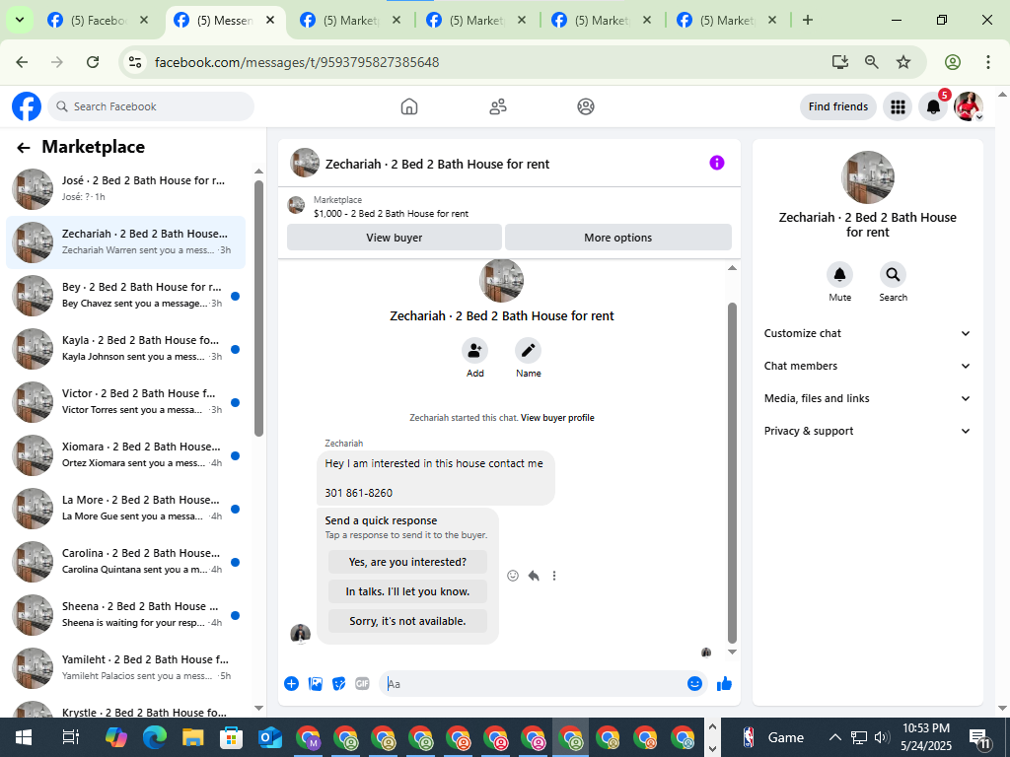
Task: Click the browser address bar URL
Action: (297, 62)
